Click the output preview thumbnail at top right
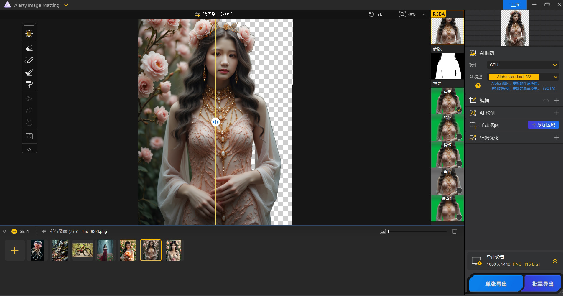Screen dimensions: 563x296 515,28
